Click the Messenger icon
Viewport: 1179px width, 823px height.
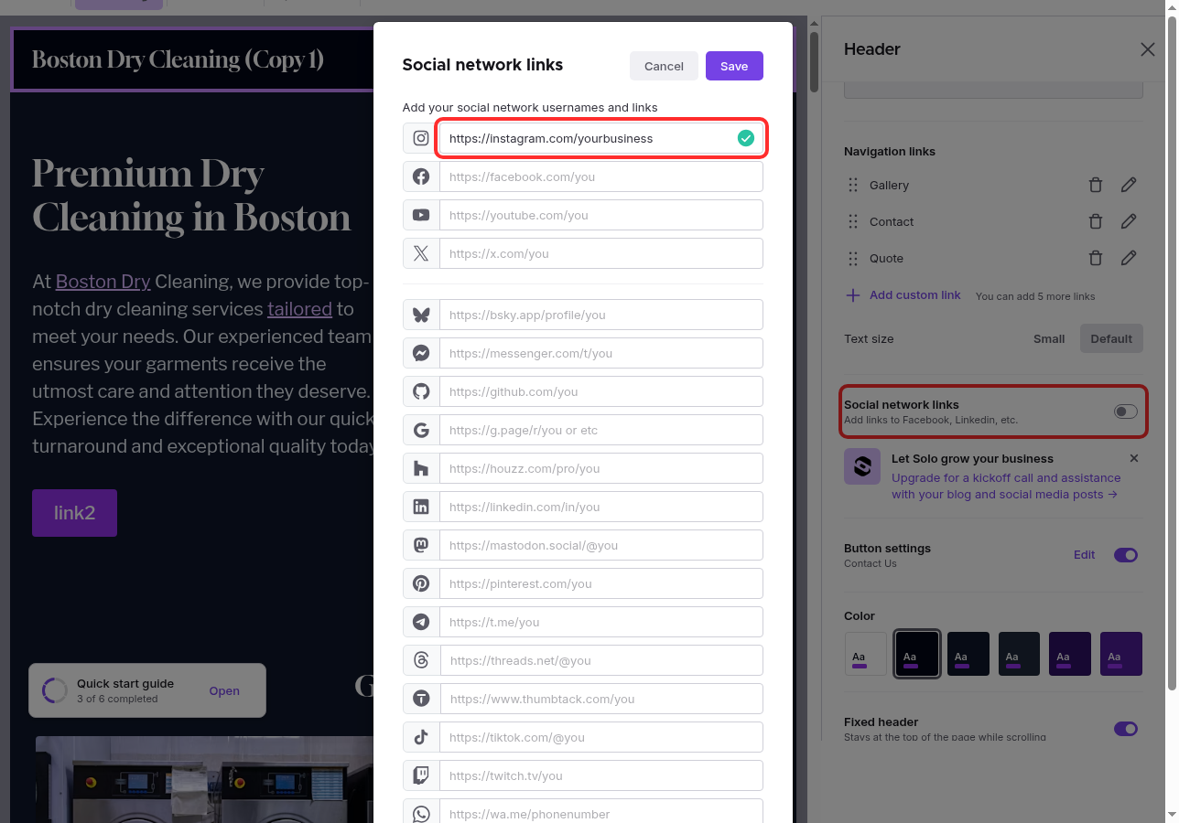coord(421,353)
